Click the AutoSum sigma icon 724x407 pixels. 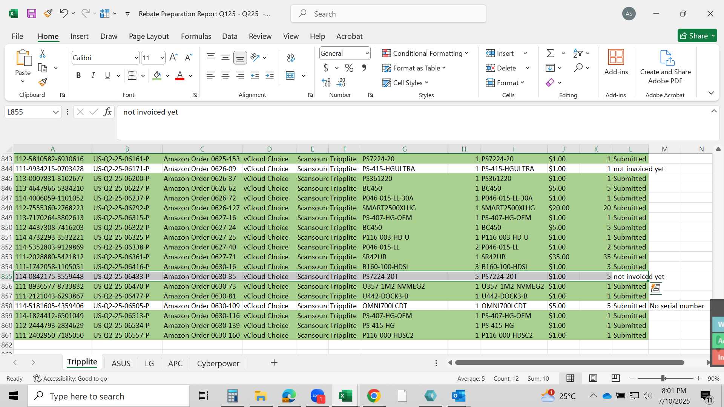tap(550, 53)
